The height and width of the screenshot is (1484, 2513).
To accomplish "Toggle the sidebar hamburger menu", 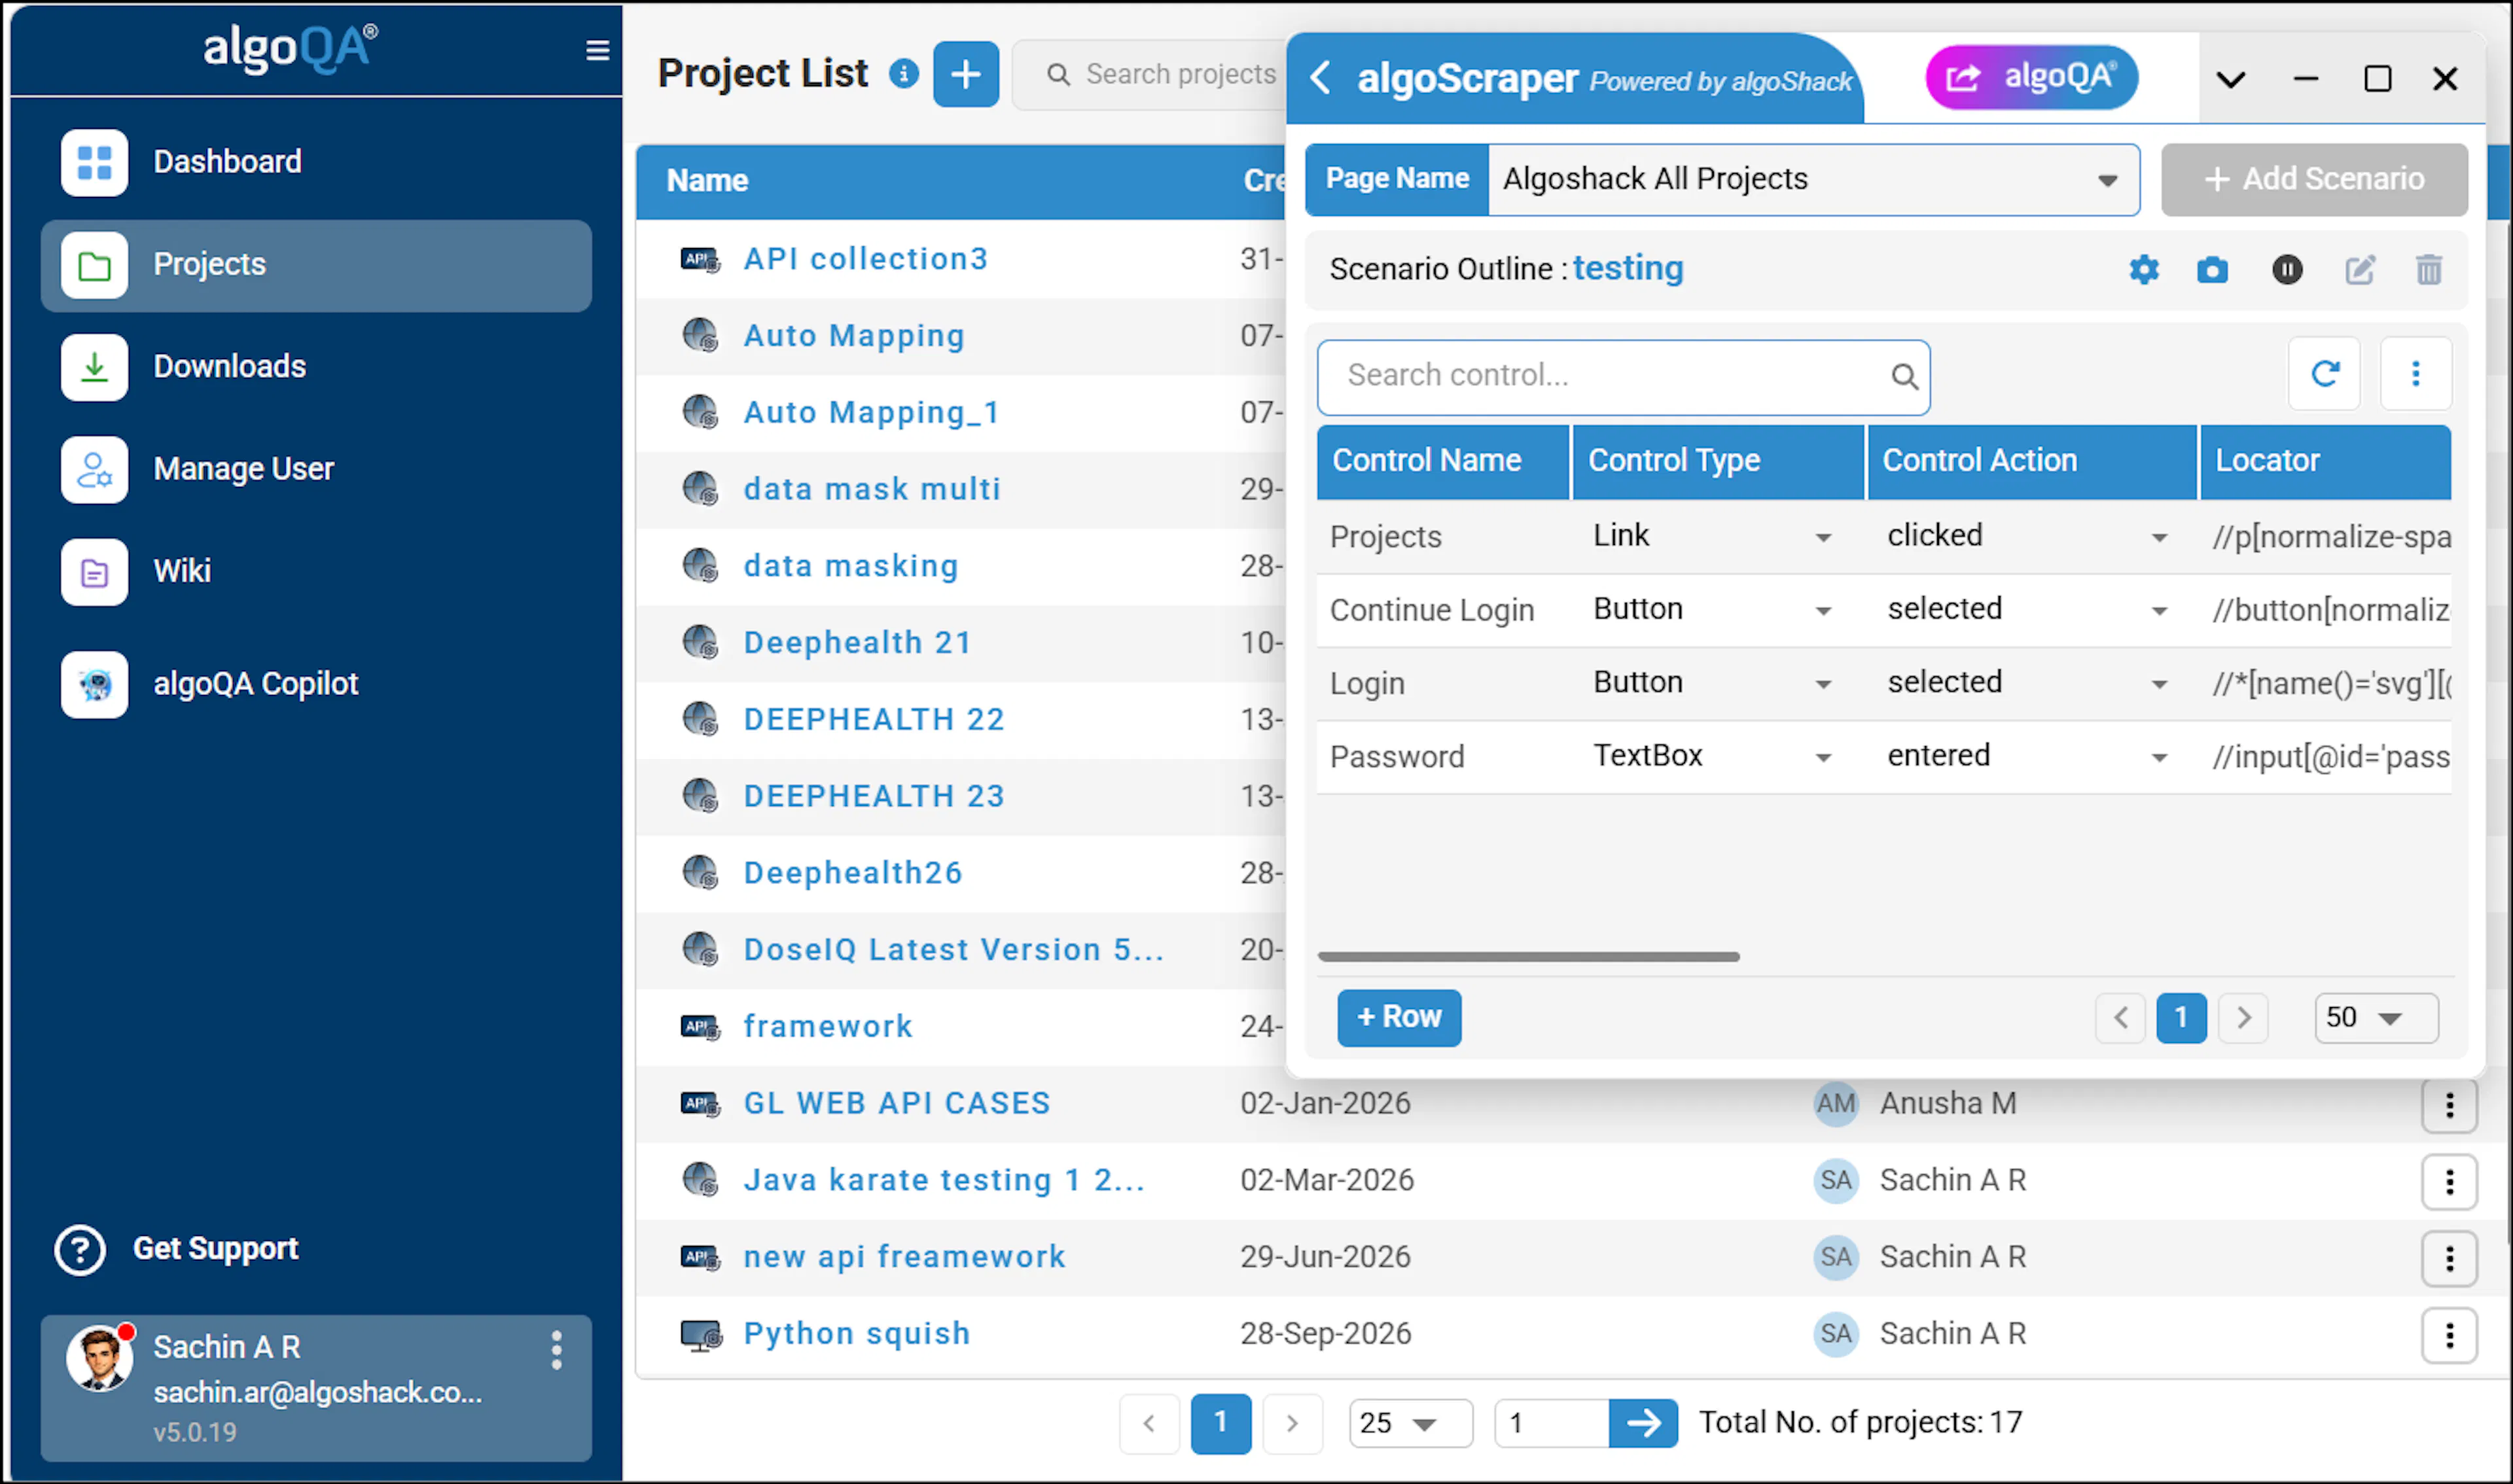I will tap(597, 50).
